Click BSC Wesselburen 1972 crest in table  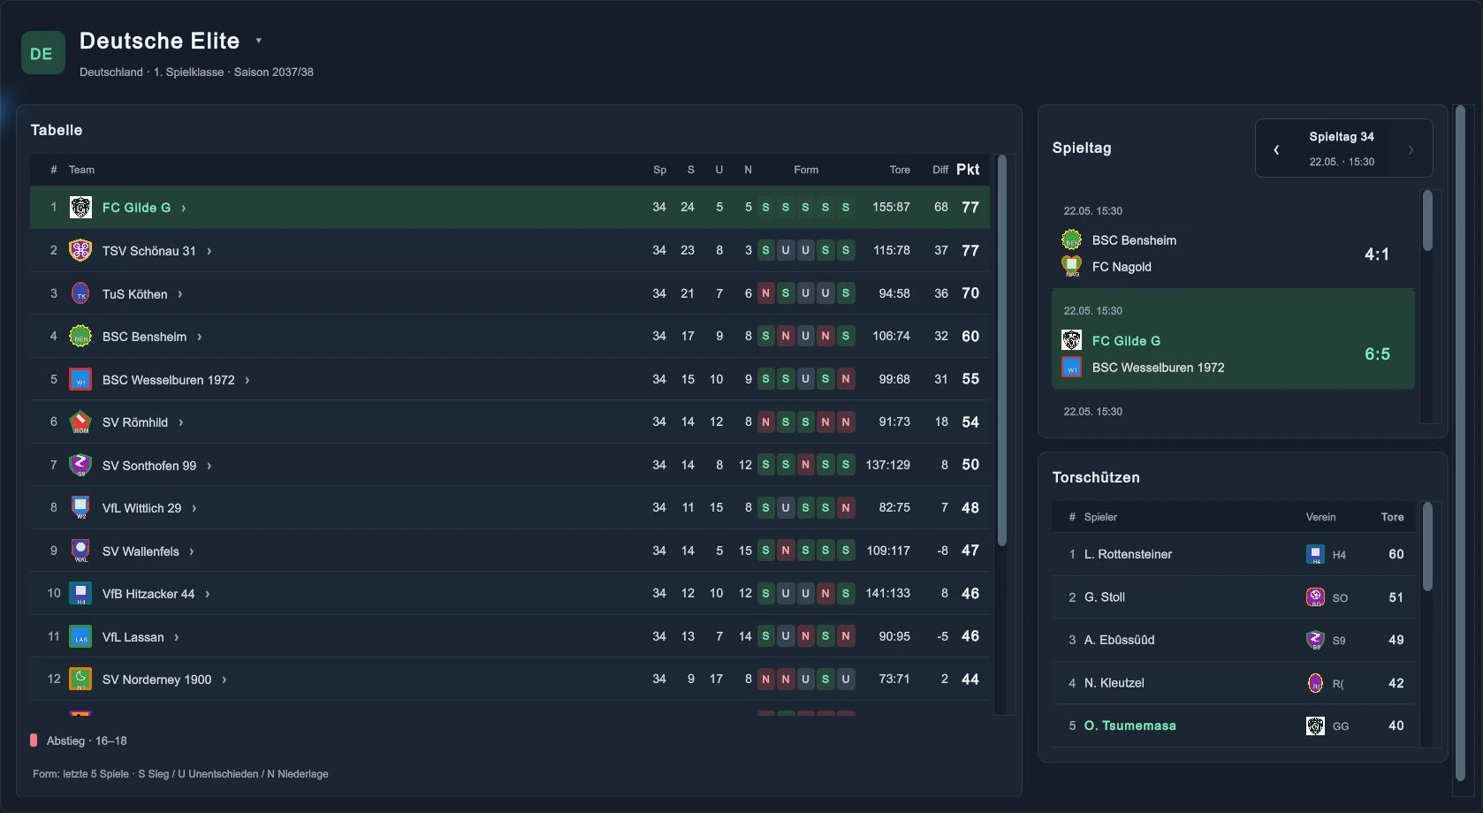coord(80,380)
